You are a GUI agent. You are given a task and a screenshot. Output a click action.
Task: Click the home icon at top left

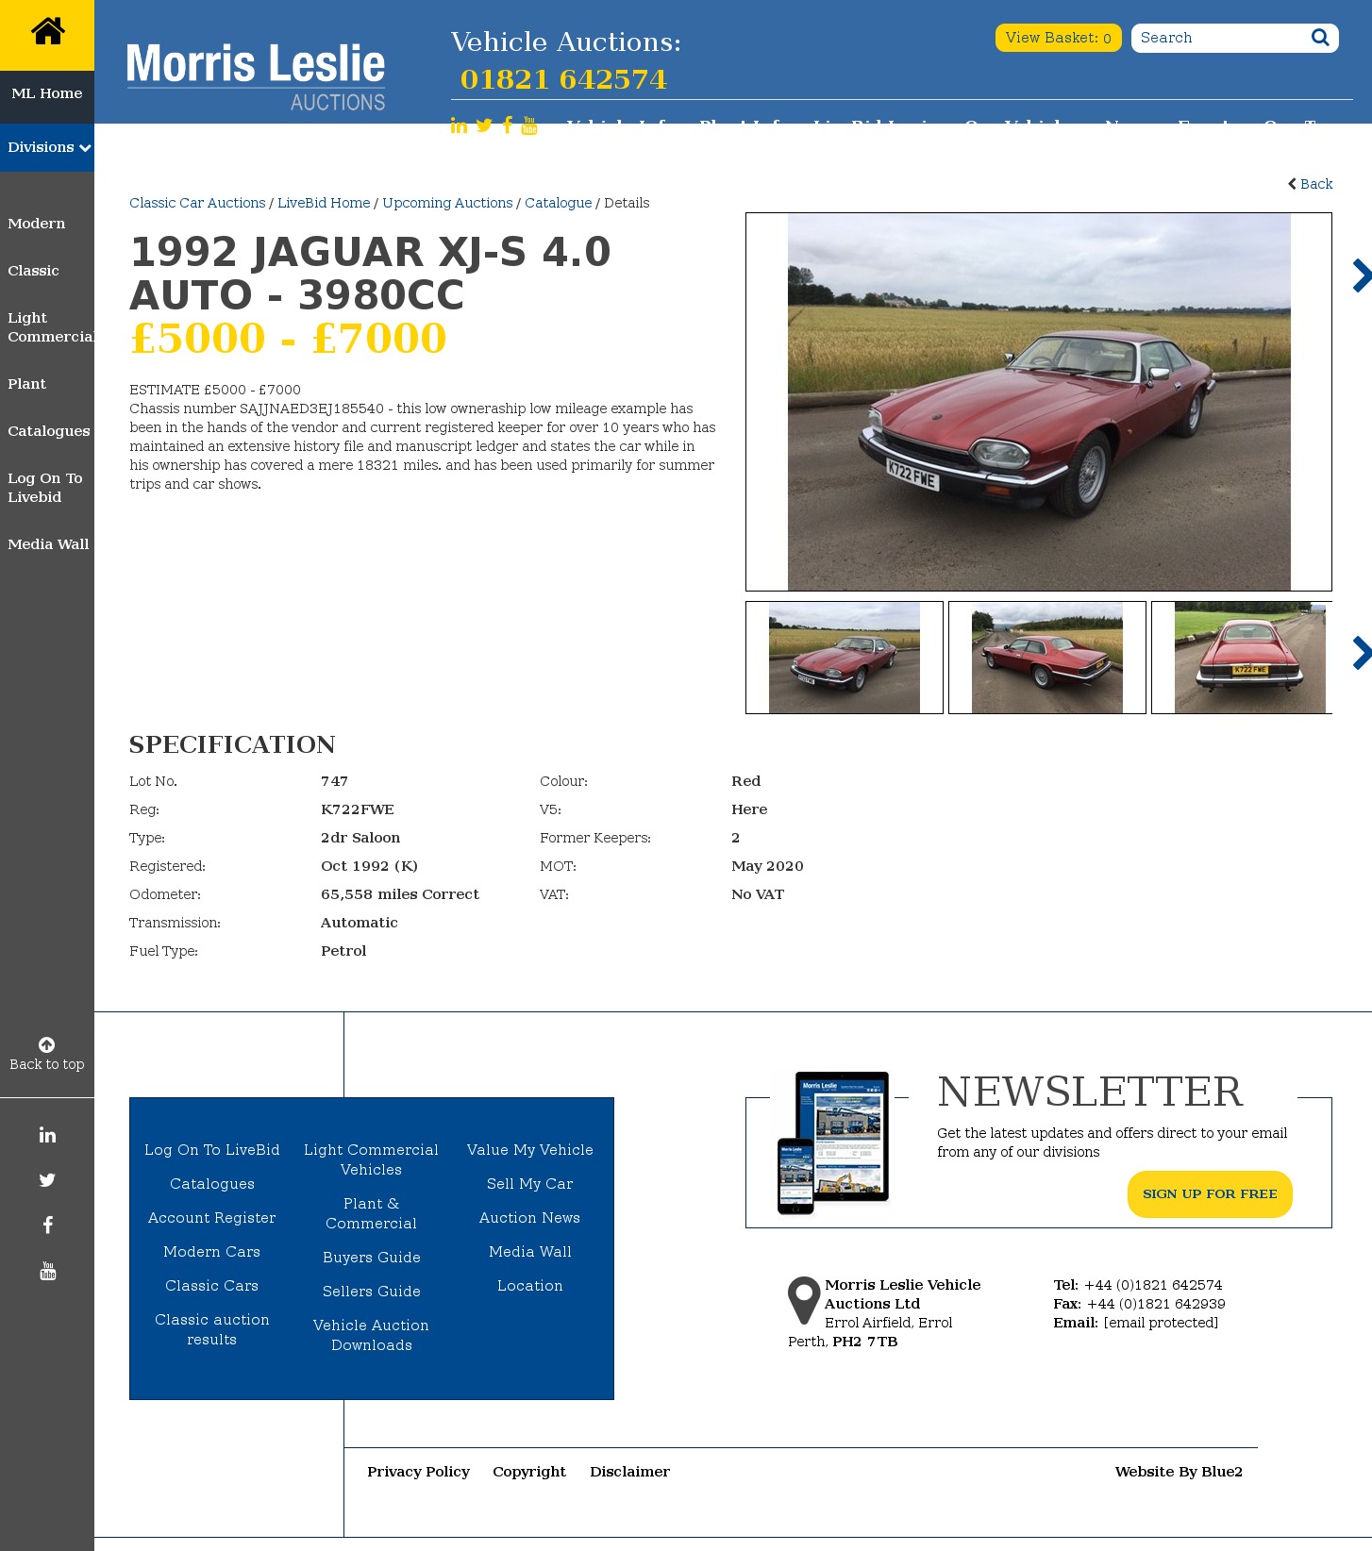tap(47, 32)
